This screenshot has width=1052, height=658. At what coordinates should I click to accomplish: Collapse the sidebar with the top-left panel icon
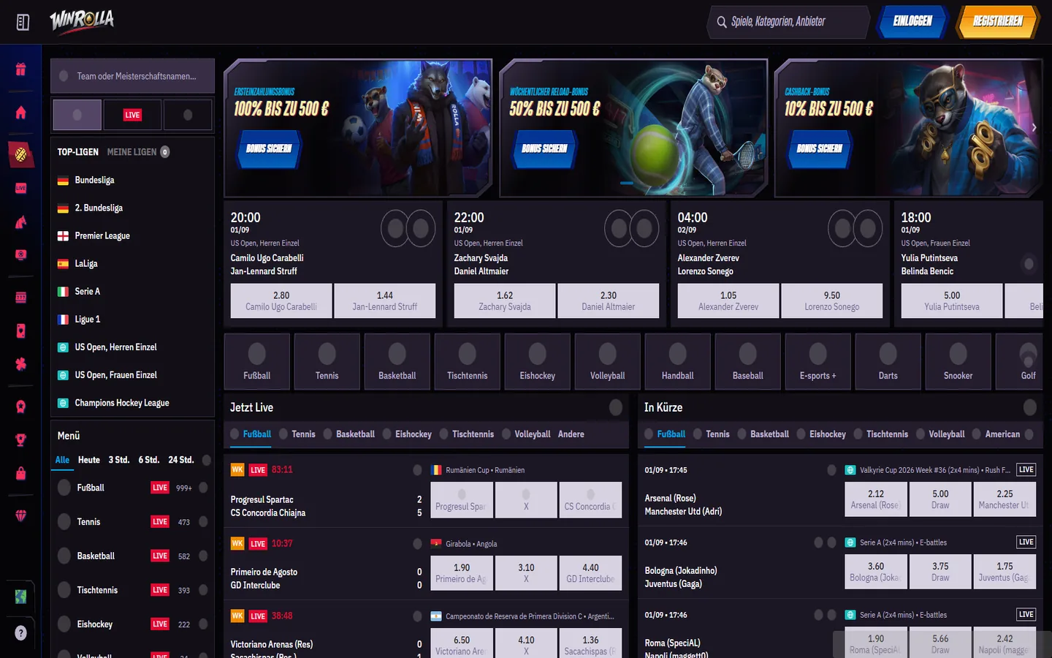pos(23,23)
